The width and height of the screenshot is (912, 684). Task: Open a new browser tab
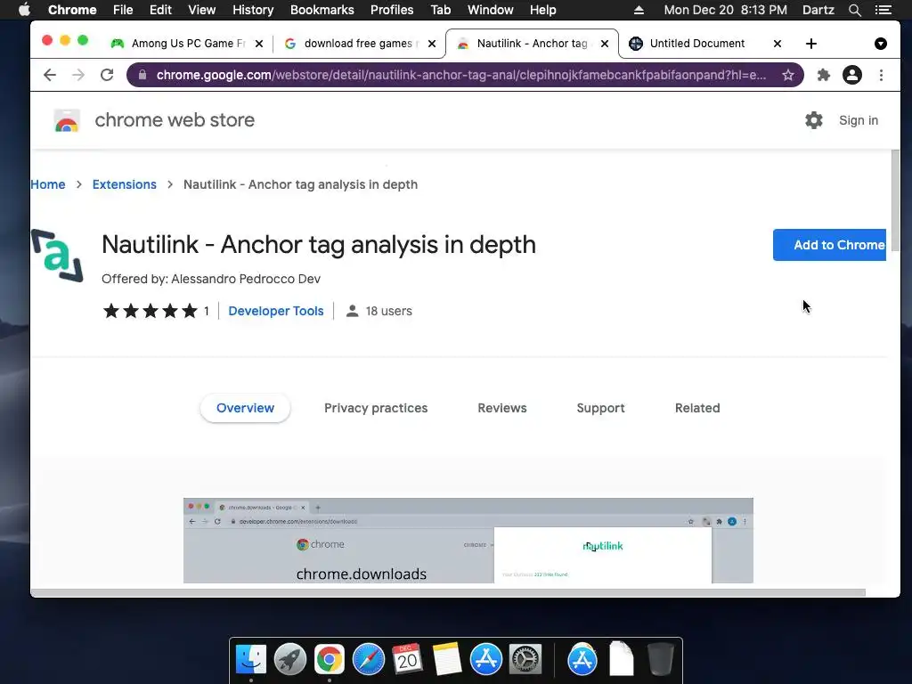tap(811, 44)
